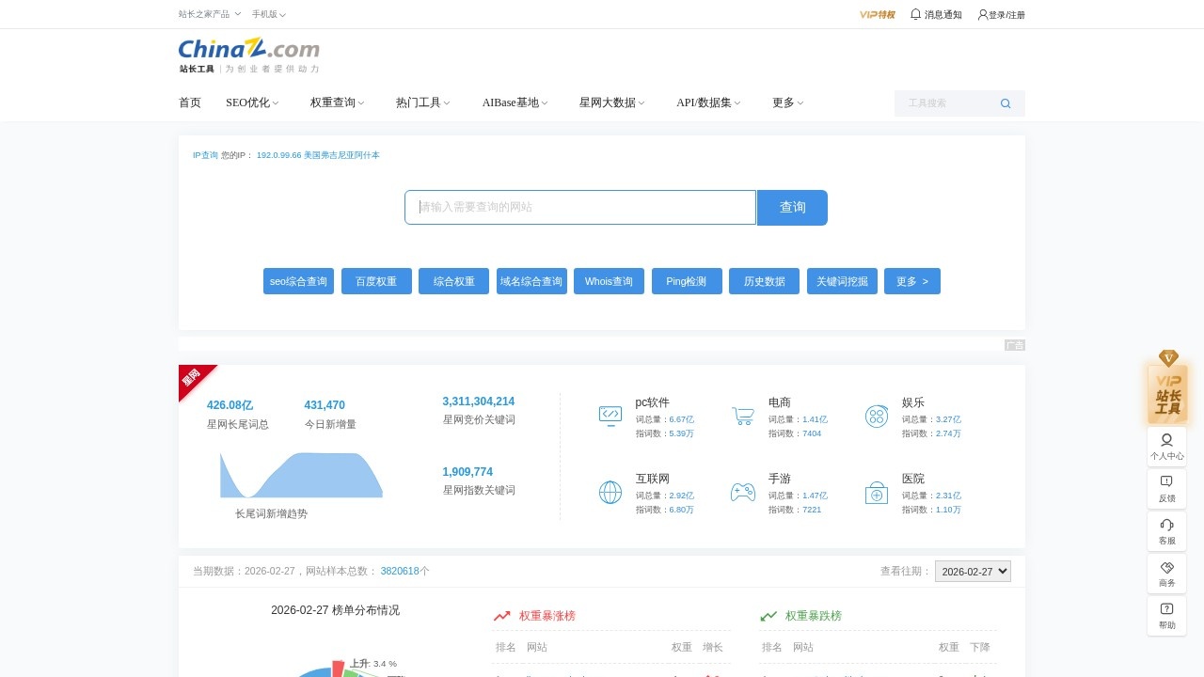Viewport: 1204px width, 677px height.
Task: Click the 互联网 globe icon
Action: coord(610,491)
